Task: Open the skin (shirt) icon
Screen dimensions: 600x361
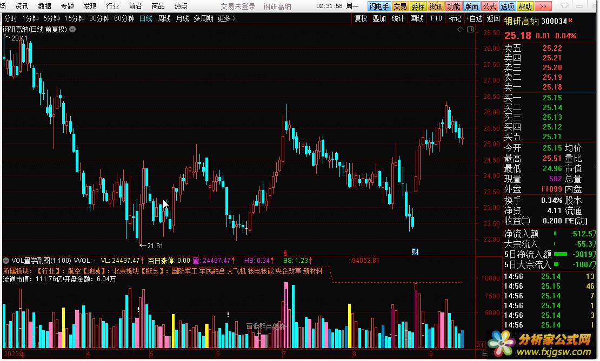Action: (564, 6)
